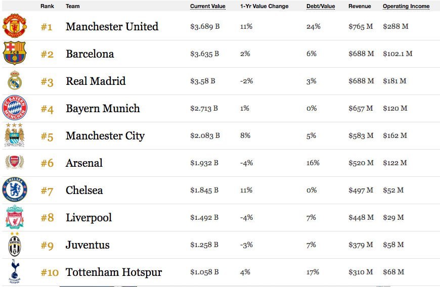Click the Rank column header

click(47, 7)
